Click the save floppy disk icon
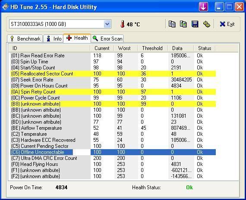Viewport: 246px width, 200px height. (x=195, y=24)
